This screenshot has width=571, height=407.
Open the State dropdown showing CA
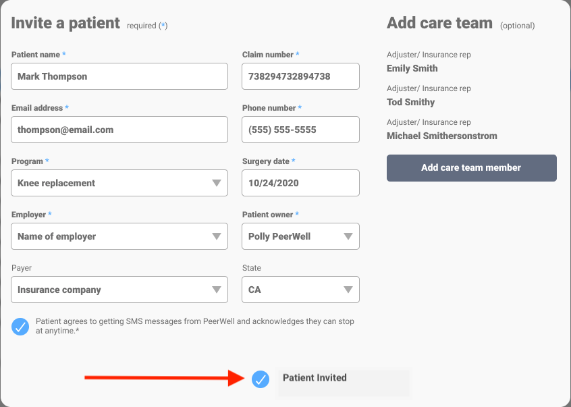coord(300,290)
